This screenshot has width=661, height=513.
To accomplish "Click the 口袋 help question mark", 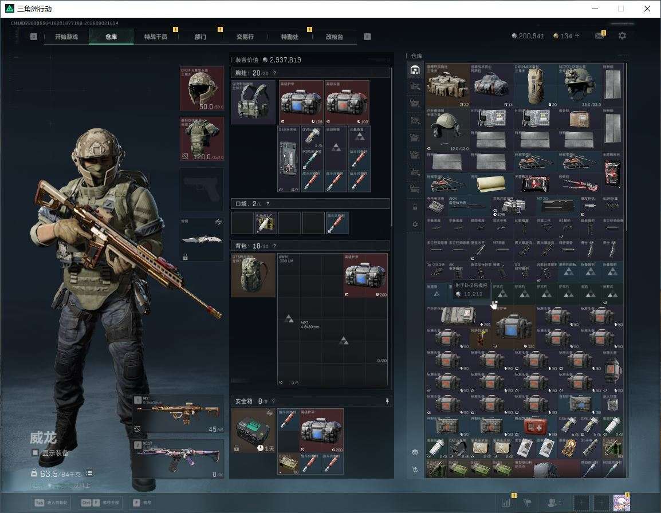I will 267,204.
